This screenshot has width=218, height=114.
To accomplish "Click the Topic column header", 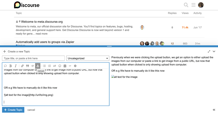I will point(19,13).
